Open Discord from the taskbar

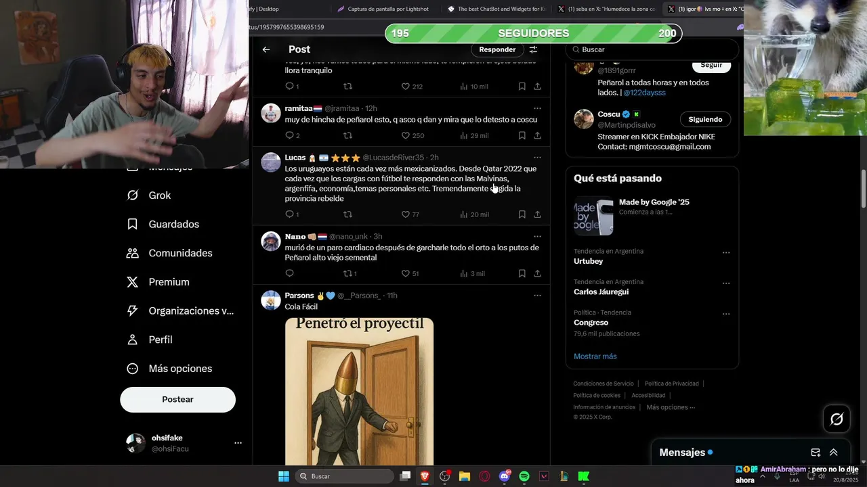(x=505, y=476)
